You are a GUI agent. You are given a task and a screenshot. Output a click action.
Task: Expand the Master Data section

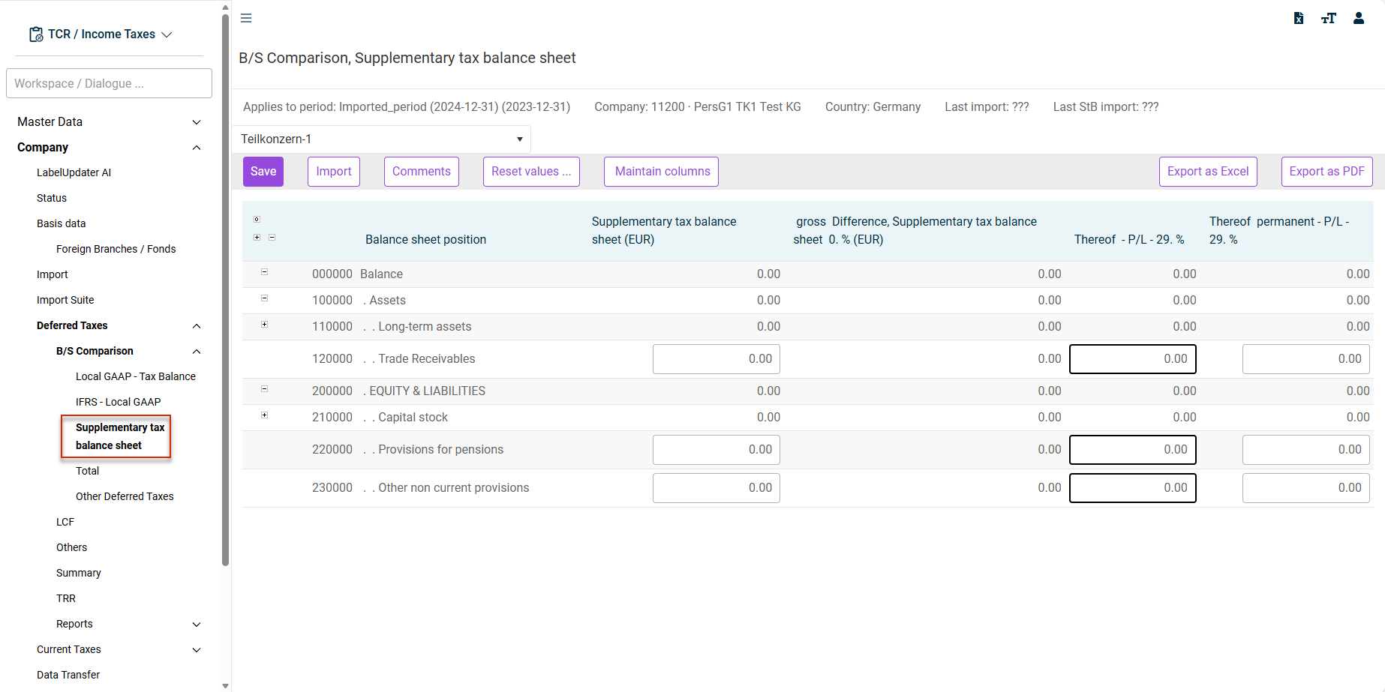click(197, 122)
